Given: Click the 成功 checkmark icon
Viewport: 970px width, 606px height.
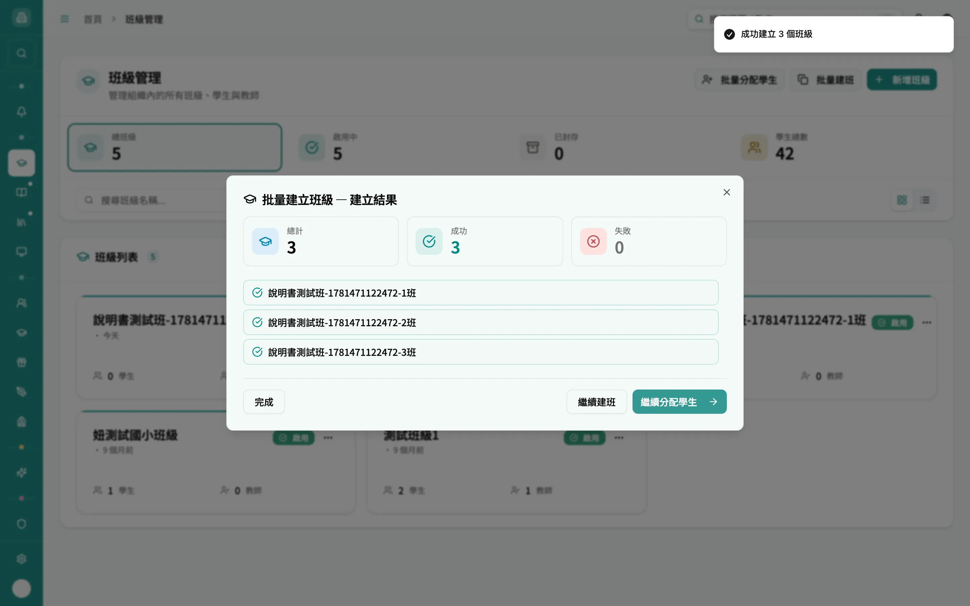Looking at the screenshot, I should point(429,241).
